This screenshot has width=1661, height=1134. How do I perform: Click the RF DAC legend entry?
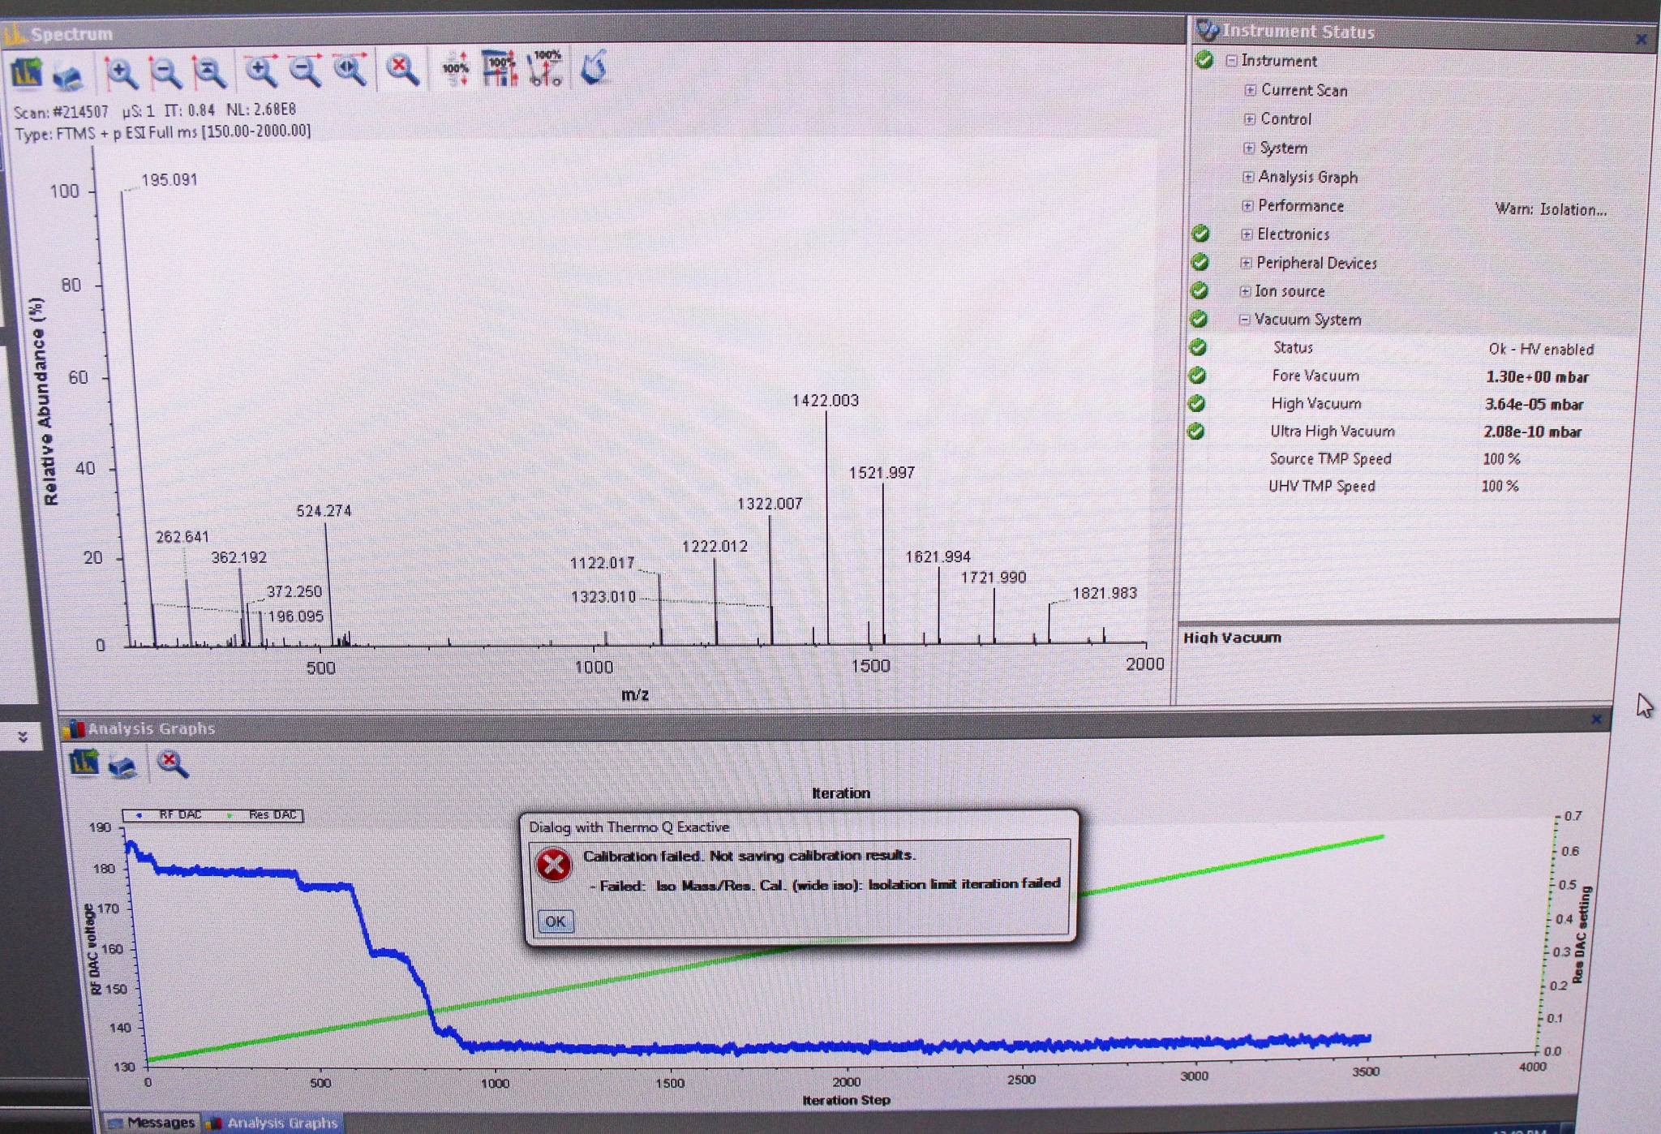coord(171,815)
